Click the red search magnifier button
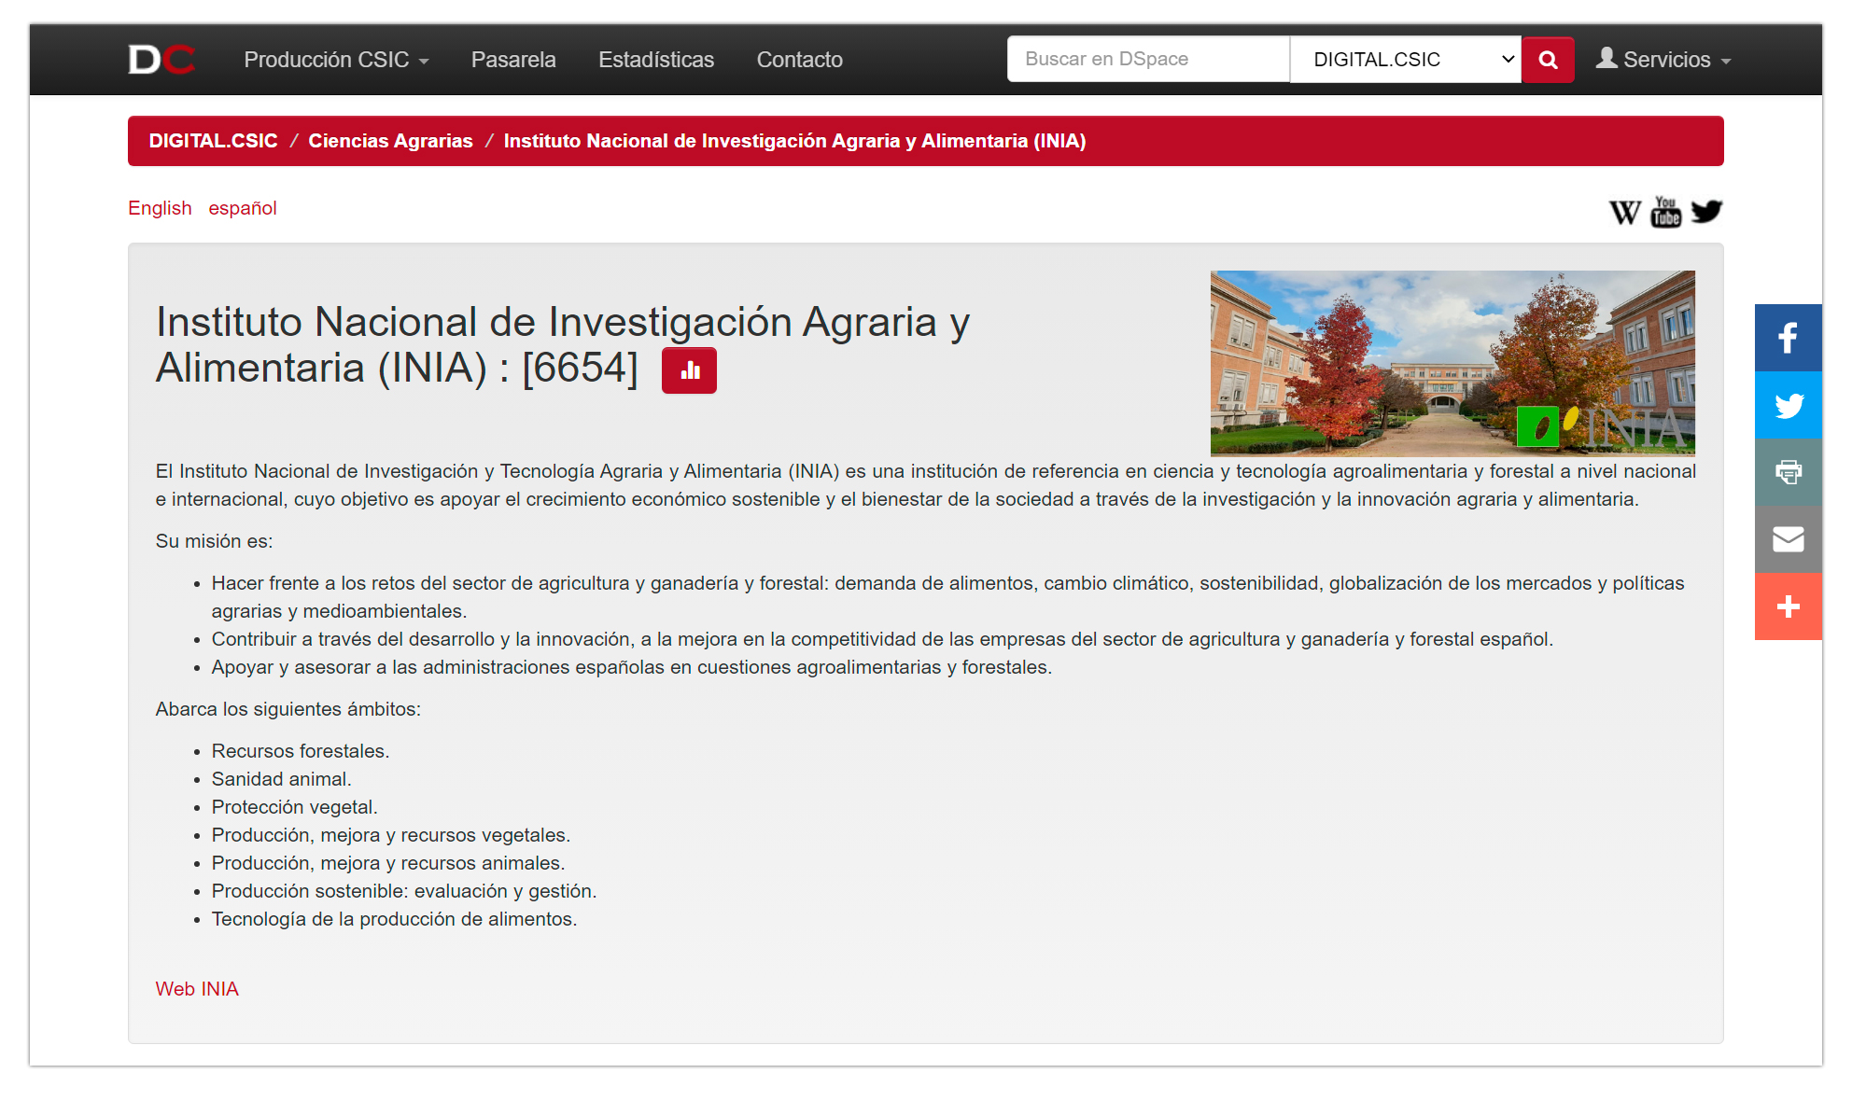This screenshot has width=1852, height=1101. [1547, 60]
